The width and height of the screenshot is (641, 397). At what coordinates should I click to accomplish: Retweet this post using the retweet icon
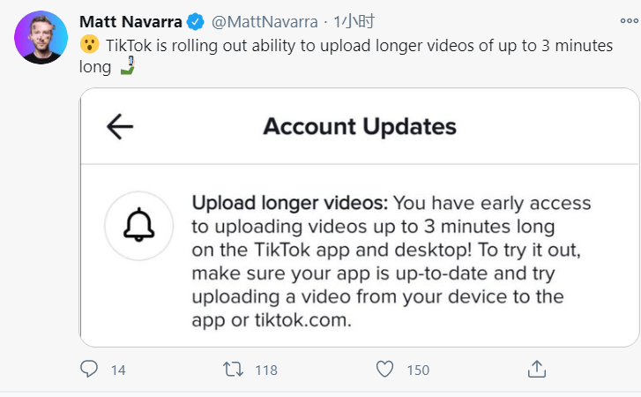233,370
